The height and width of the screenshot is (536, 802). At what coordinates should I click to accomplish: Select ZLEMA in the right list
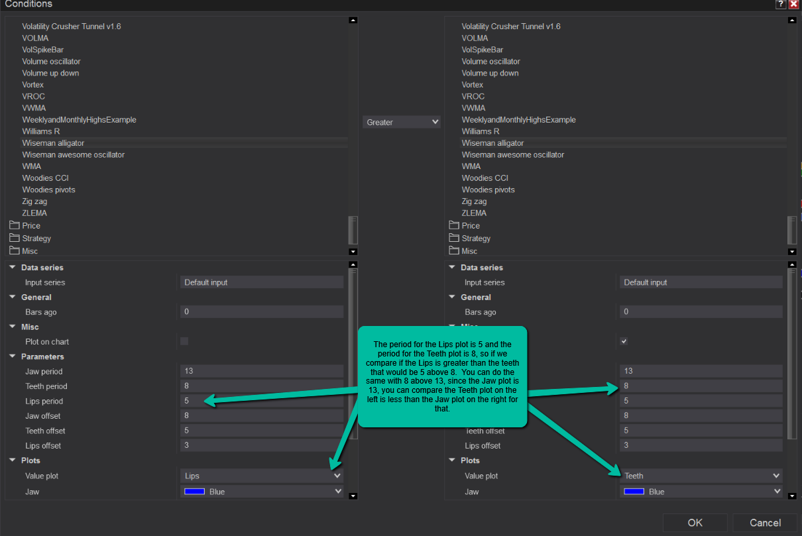[x=474, y=213]
